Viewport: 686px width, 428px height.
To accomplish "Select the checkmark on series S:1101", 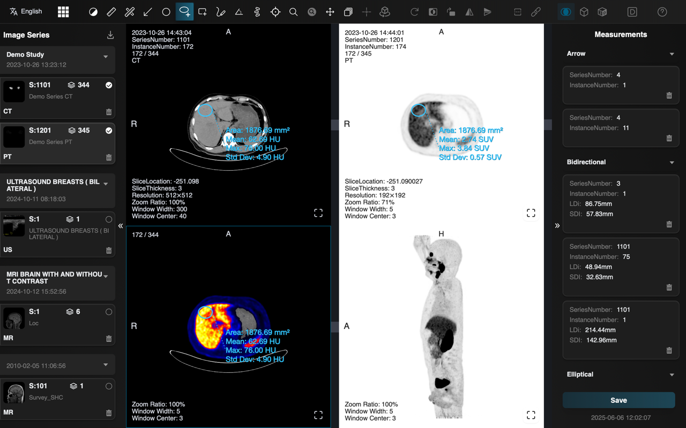I will (108, 85).
